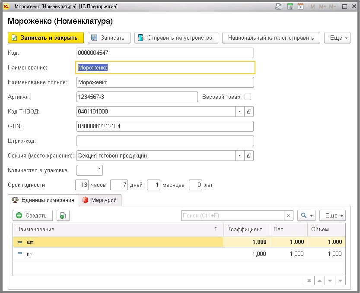
Task: Click the Количество в упаковке field
Action: coord(89,170)
